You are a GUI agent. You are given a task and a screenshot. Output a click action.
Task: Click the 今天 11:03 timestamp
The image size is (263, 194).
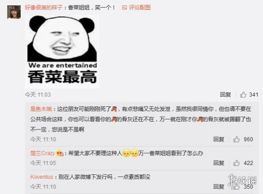click(38, 94)
